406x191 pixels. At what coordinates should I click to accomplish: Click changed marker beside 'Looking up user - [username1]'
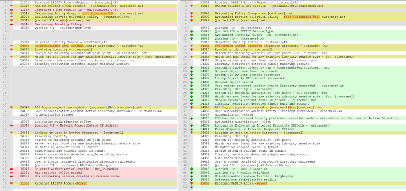pos(11,133)
